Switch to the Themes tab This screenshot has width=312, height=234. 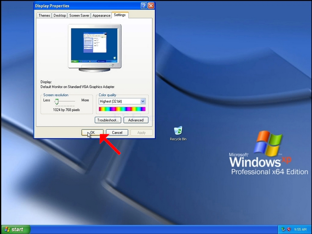tap(44, 15)
